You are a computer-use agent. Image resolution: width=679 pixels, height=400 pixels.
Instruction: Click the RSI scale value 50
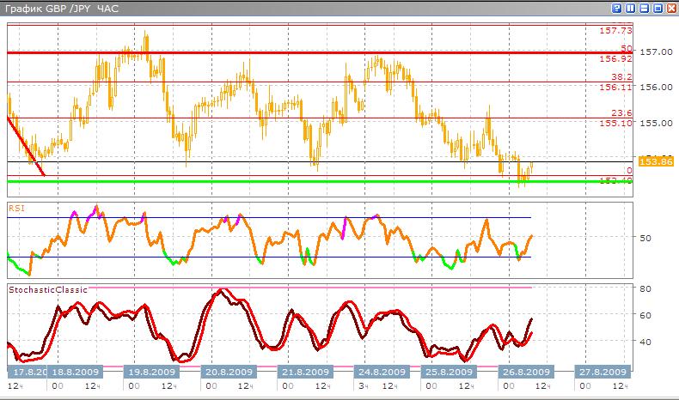[x=645, y=238]
